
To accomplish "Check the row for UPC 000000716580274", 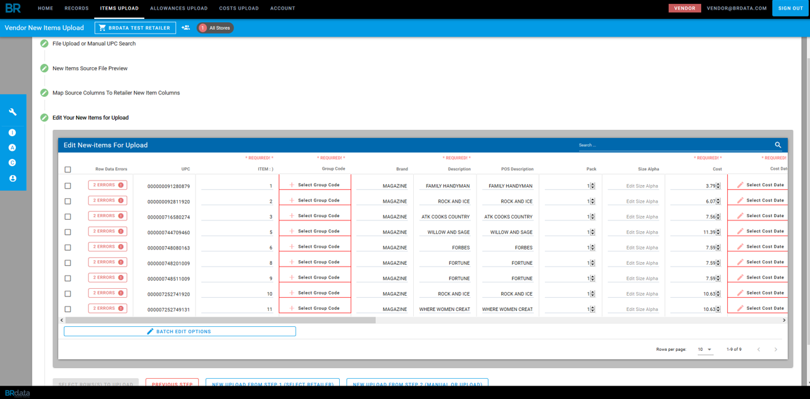I will point(68,217).
